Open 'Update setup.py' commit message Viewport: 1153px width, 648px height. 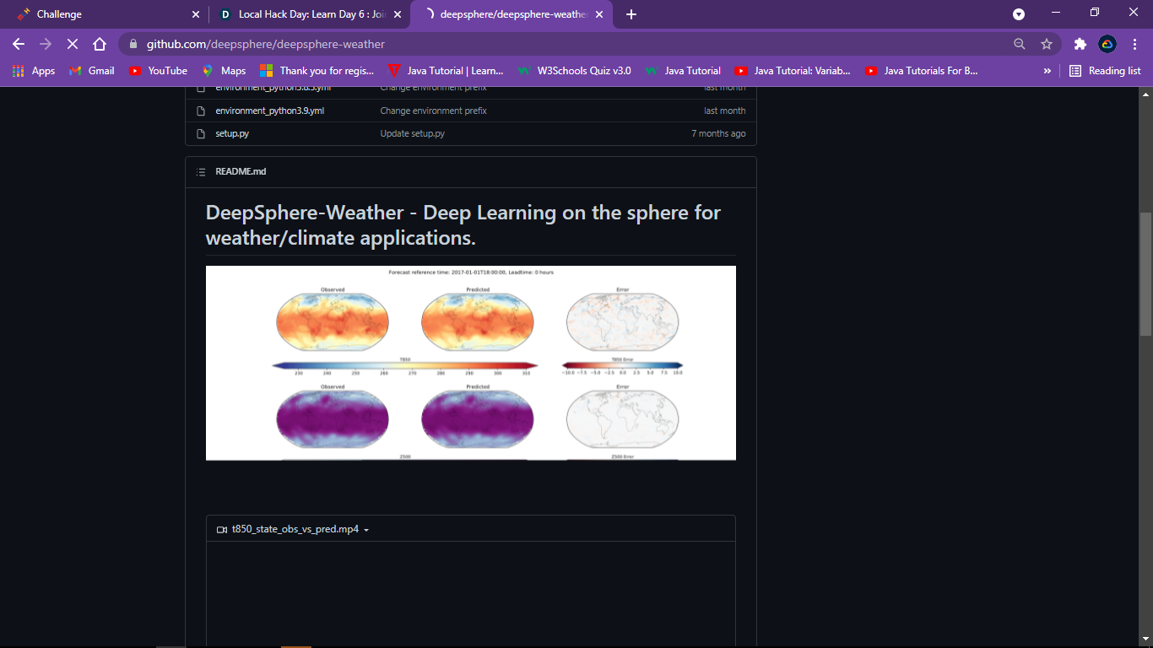[x=412, y=133]
